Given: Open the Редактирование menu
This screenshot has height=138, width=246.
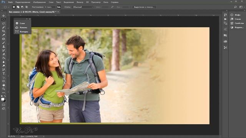Looking at the screenshot, I should (23, 2).
